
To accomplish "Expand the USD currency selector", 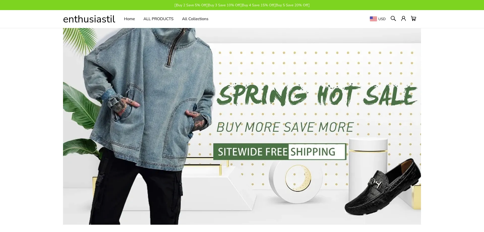I will pos(378,19).
